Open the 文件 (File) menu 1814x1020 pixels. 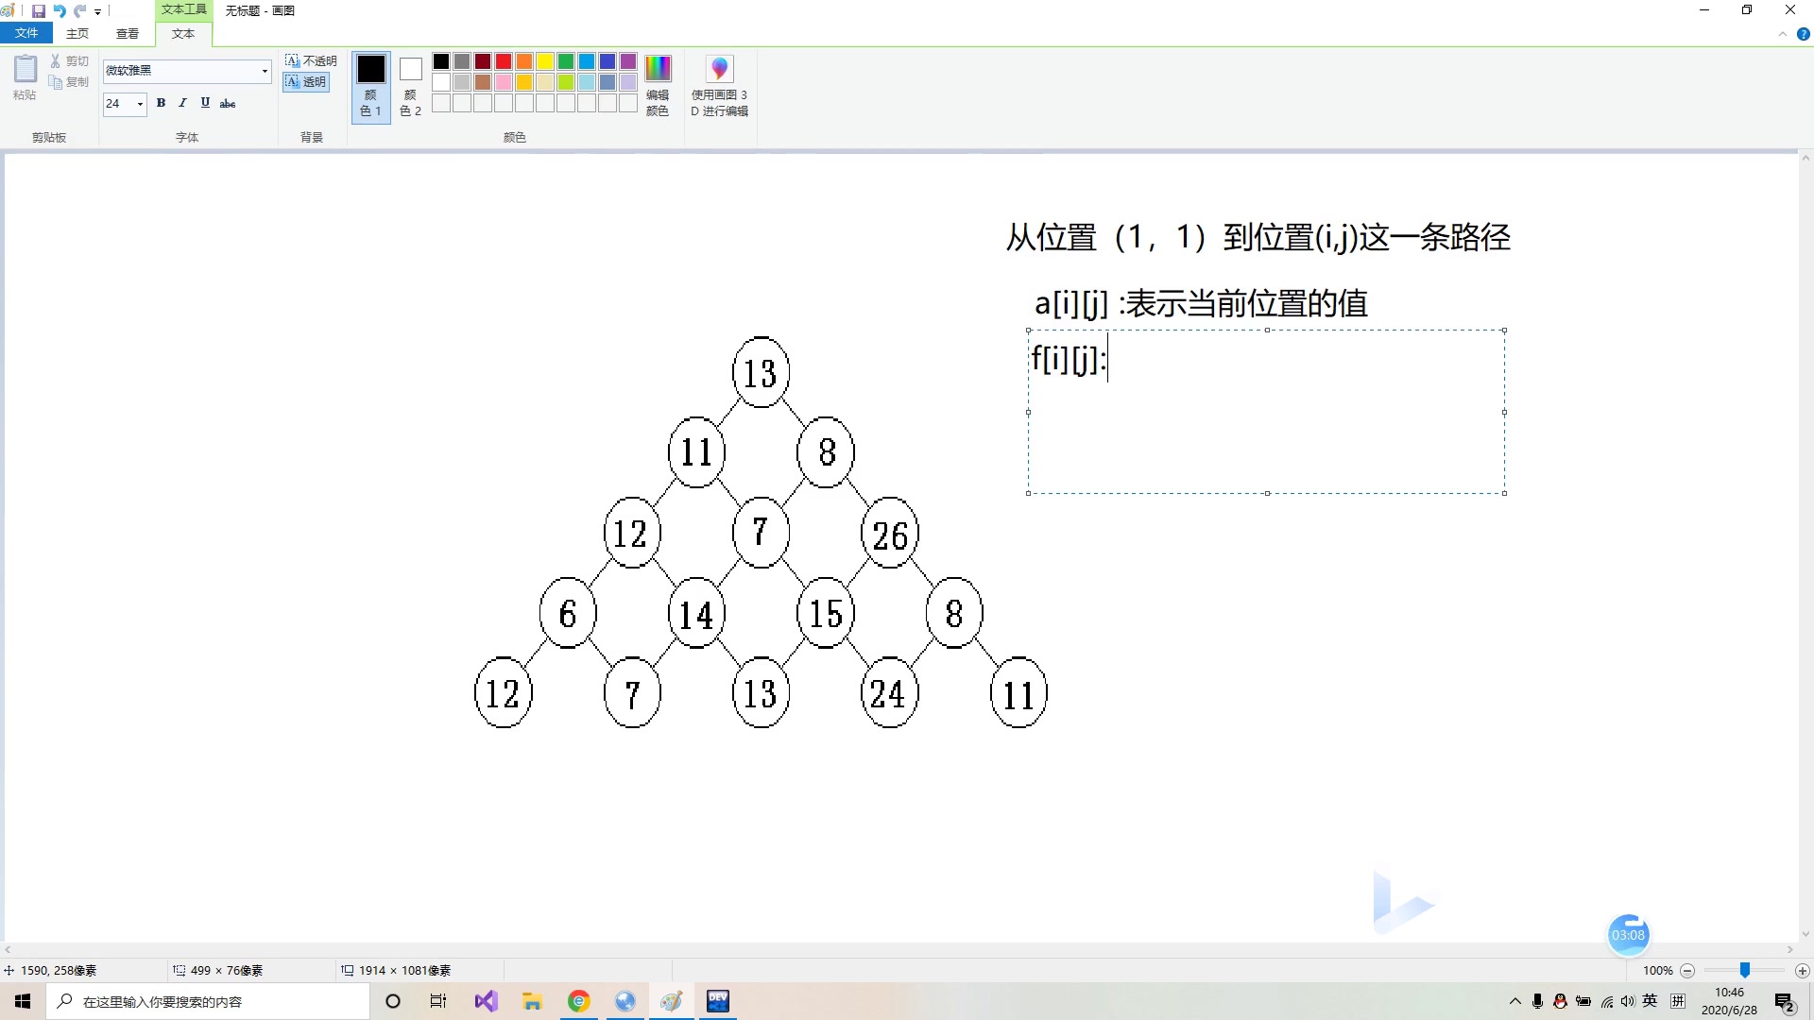[x=26, y=32]
